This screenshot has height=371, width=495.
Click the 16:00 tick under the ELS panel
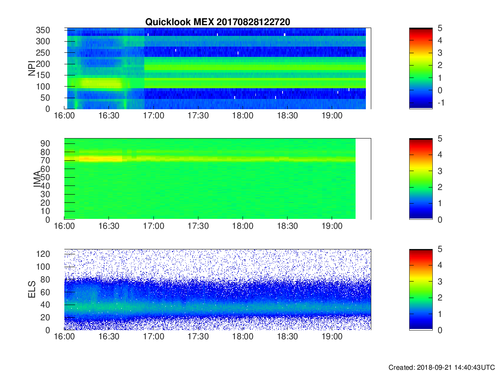click(x=64, y=336)
